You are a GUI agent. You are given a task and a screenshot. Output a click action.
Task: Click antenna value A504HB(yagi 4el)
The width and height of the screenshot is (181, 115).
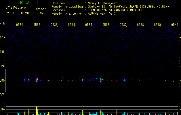coord(102,14)
